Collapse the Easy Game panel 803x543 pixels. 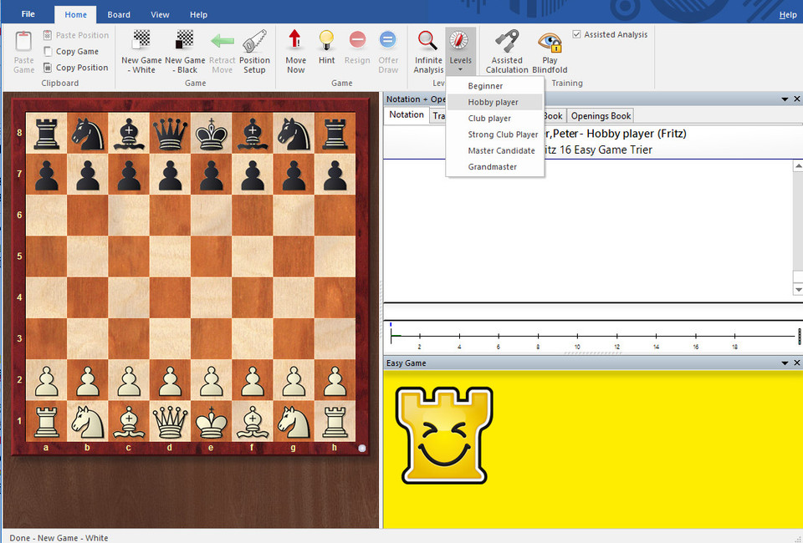[784, 363]
